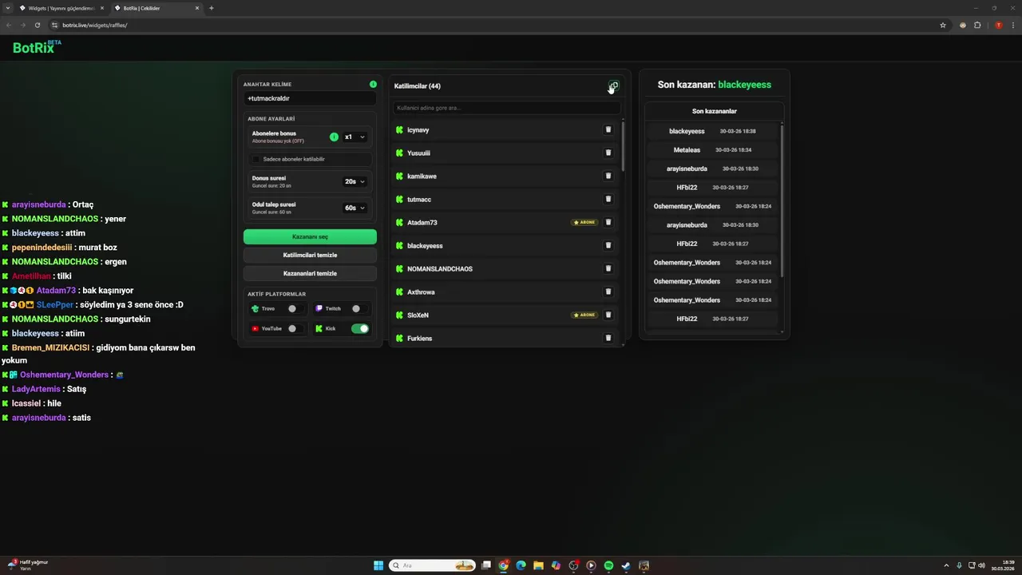Click the keyword field '+tutmackraldır'
This screenshot has height=575, width=1022.
pos(310,98)
